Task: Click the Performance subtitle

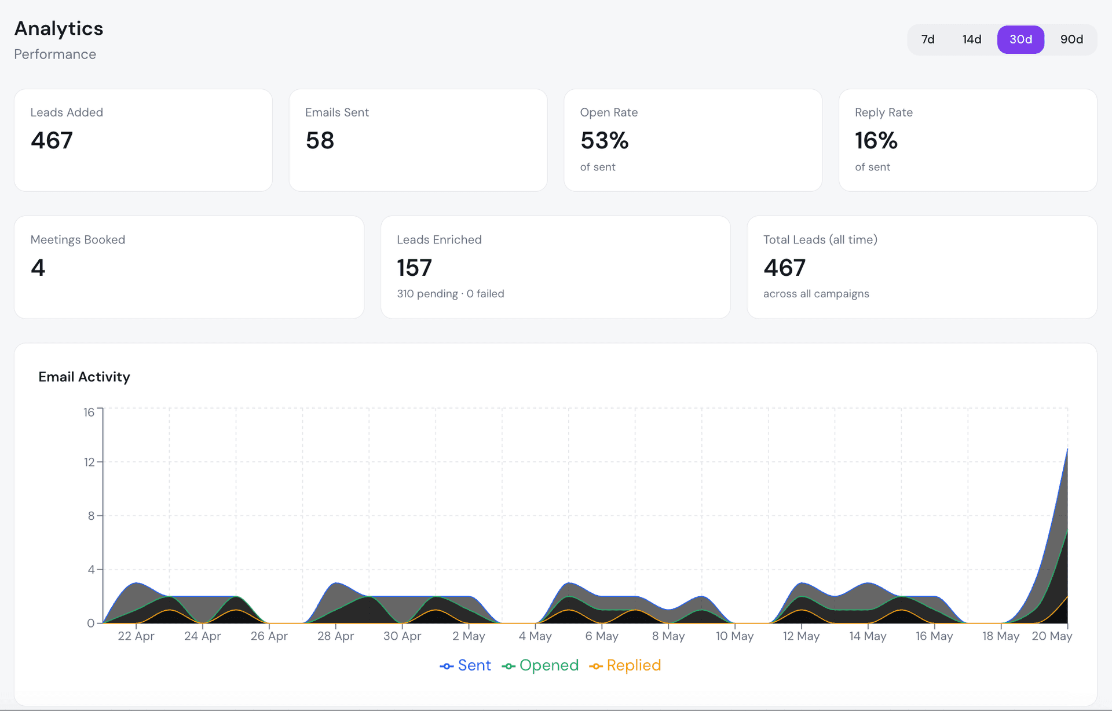Action: (x=55, y=54)
